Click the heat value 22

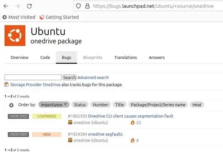click(138, 123)
